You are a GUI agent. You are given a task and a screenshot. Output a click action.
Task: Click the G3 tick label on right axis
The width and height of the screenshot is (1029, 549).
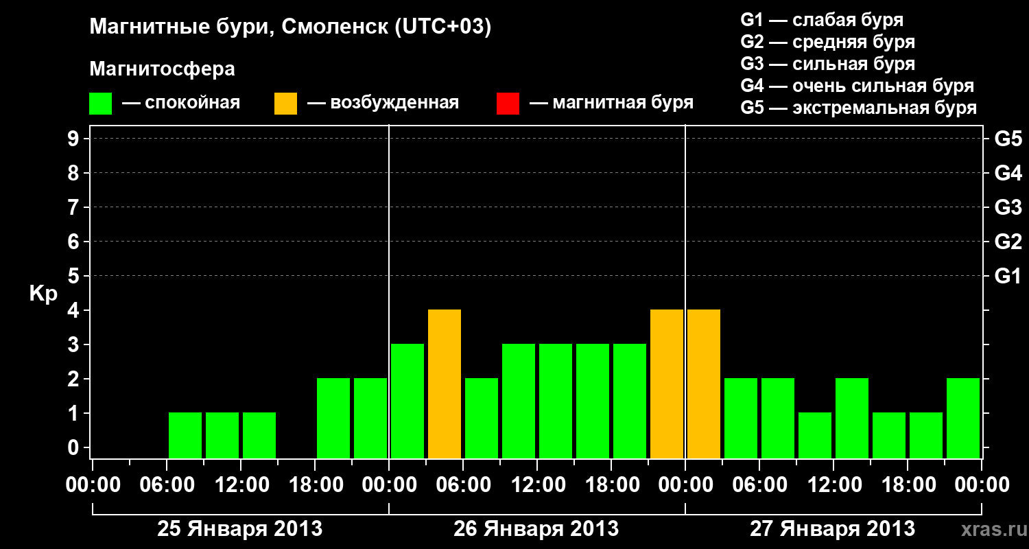[1008, 207]
